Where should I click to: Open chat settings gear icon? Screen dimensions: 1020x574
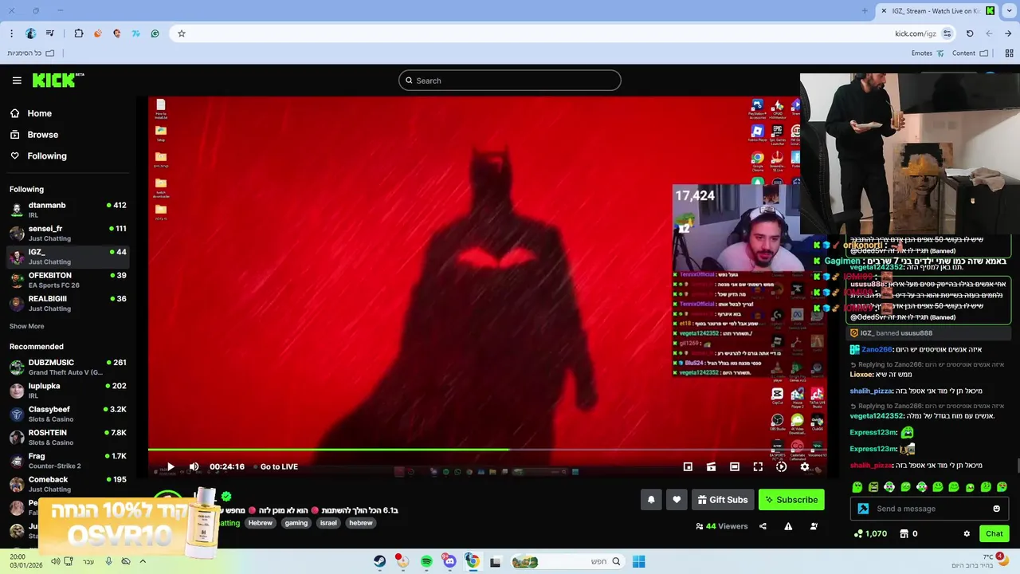pyautogui.click(x=967, y=533)
